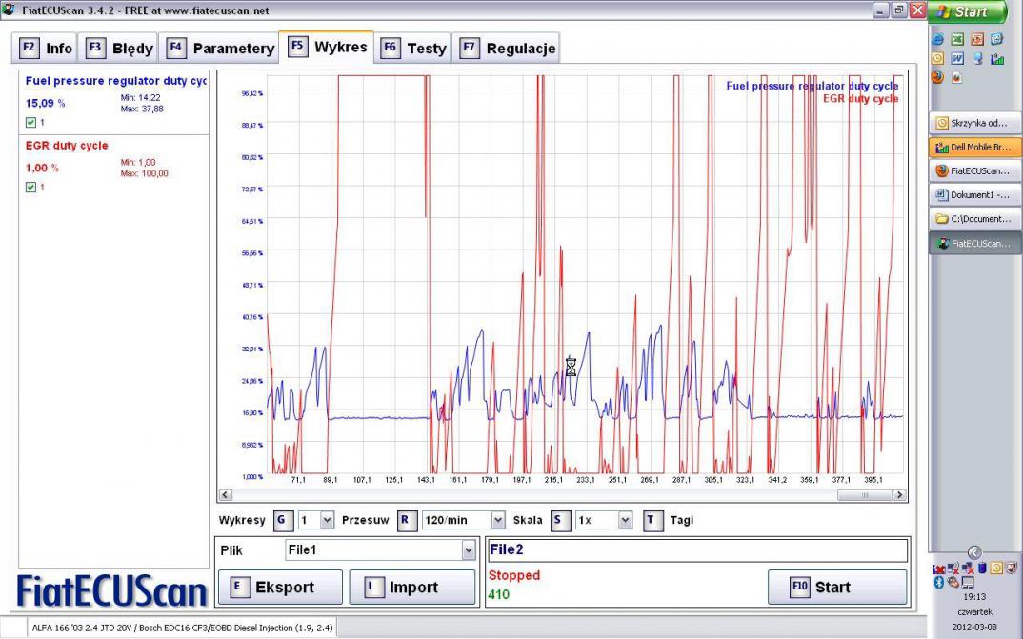Click the R key icon beside Przesuw
This screenshot has height=639, width=1023.
click(x=405, y=520)
